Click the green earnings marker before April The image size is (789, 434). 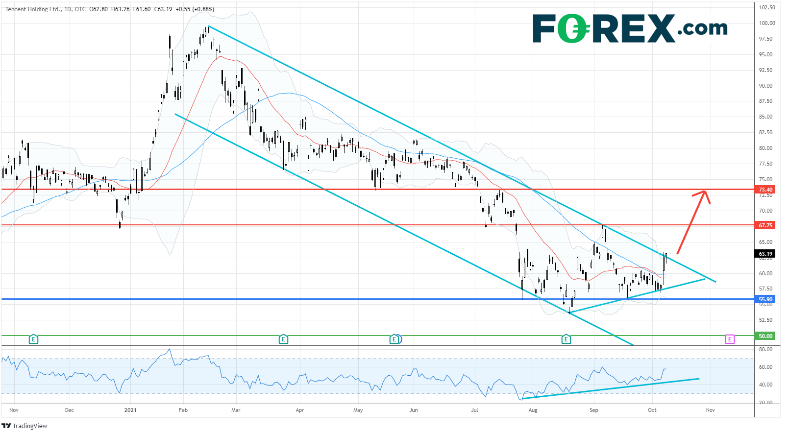click(x=283, y=339)
